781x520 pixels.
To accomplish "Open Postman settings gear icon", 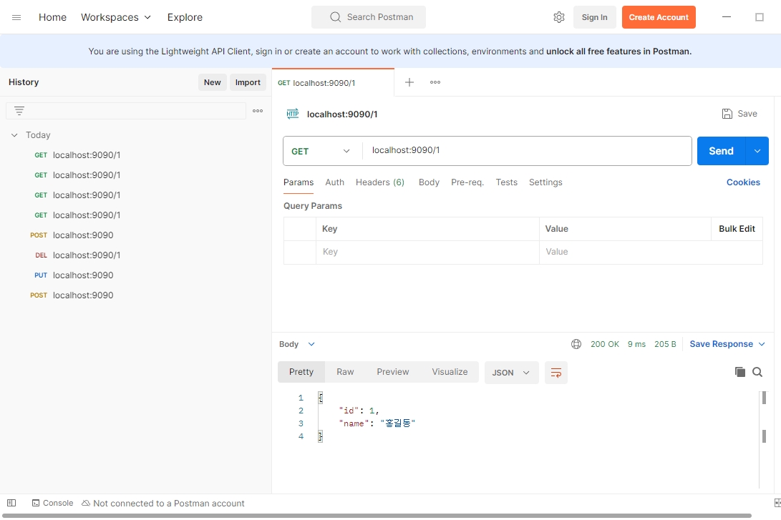I will pos(559,17).
